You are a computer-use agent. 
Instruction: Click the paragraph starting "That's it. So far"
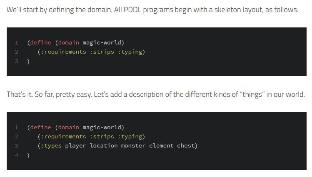[x=156, y=94]
